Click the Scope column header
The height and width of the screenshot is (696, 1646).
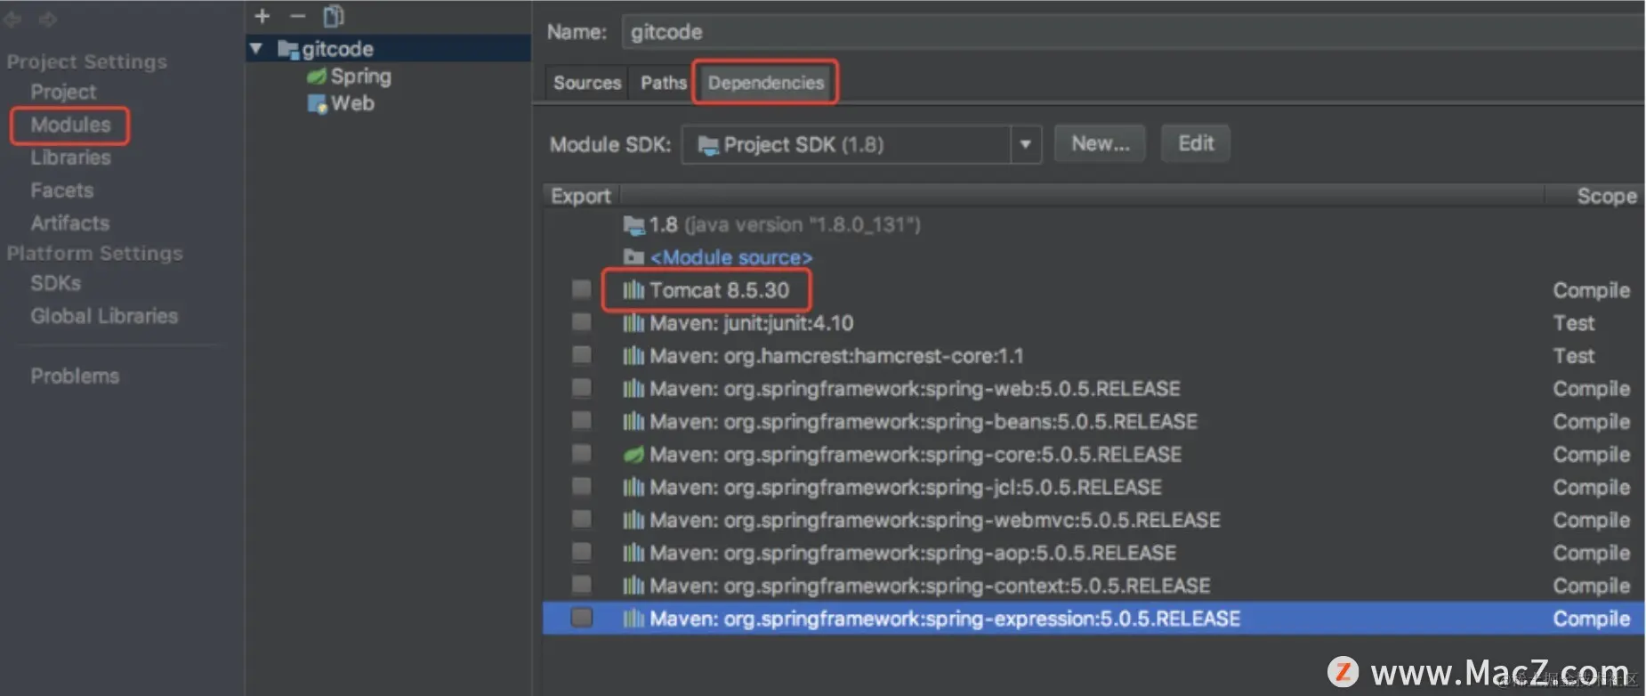click(x=1606, y=196)
